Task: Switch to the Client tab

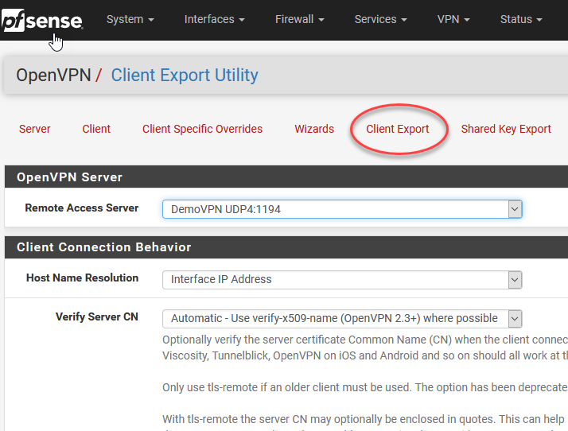Action: 96,129
